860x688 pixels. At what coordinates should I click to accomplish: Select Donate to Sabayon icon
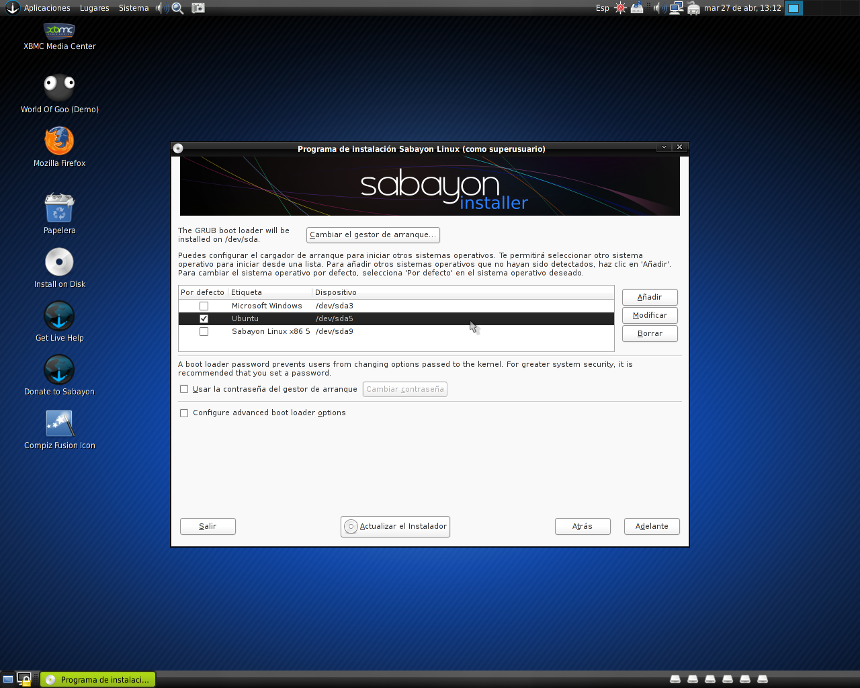point(59,370)
